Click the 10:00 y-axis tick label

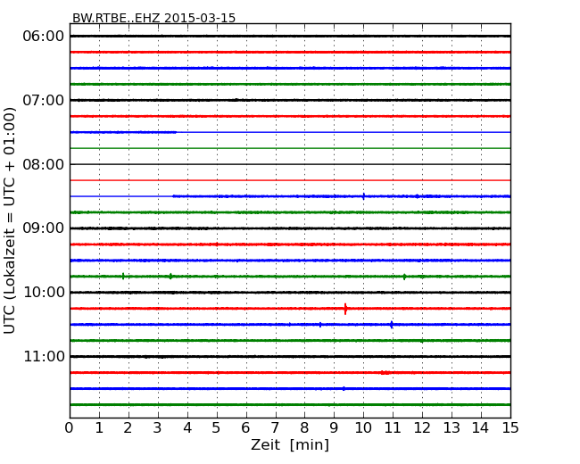[x=44, y=293]
